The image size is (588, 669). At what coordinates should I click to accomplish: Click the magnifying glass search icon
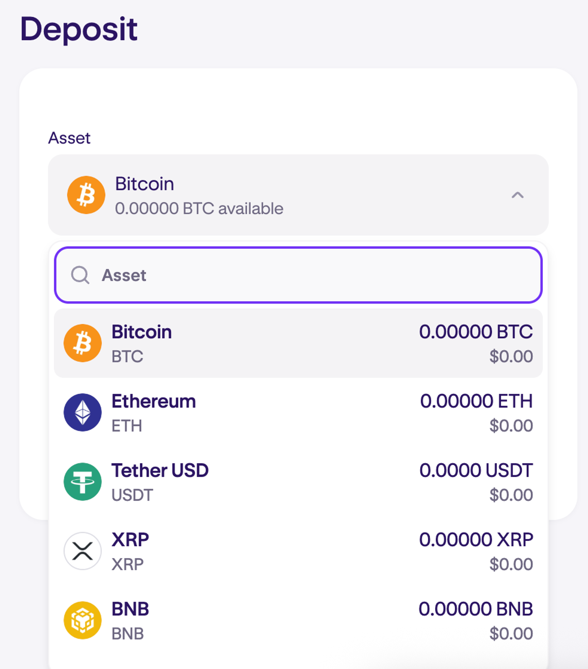tap(80, 275)
